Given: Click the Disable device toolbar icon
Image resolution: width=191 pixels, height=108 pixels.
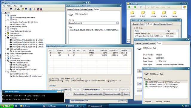Looking at the screenshot, I should point(41,9).
